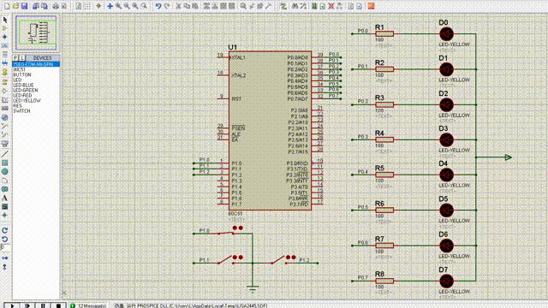Block copy the tagged objects

click(206, 6)
